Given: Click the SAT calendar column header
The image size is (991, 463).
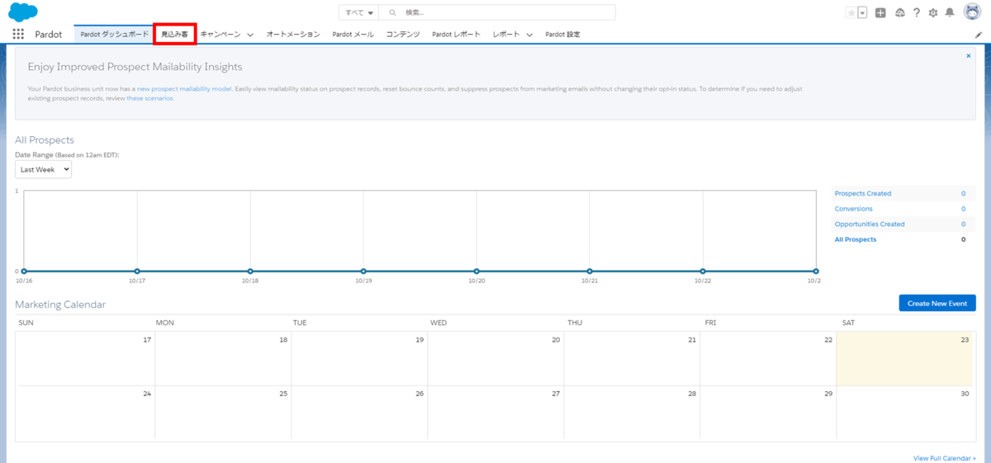Looking at the screenshot, I should (849, 323).
